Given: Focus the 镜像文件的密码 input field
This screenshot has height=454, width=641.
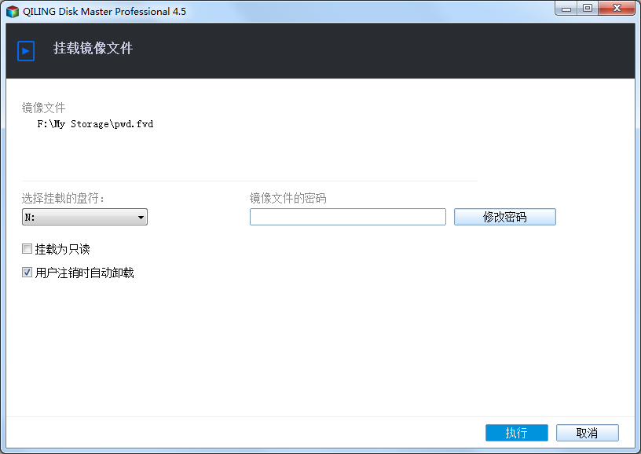Looking at the screenshot, I should pyautogui.click(x=348, y=217).
